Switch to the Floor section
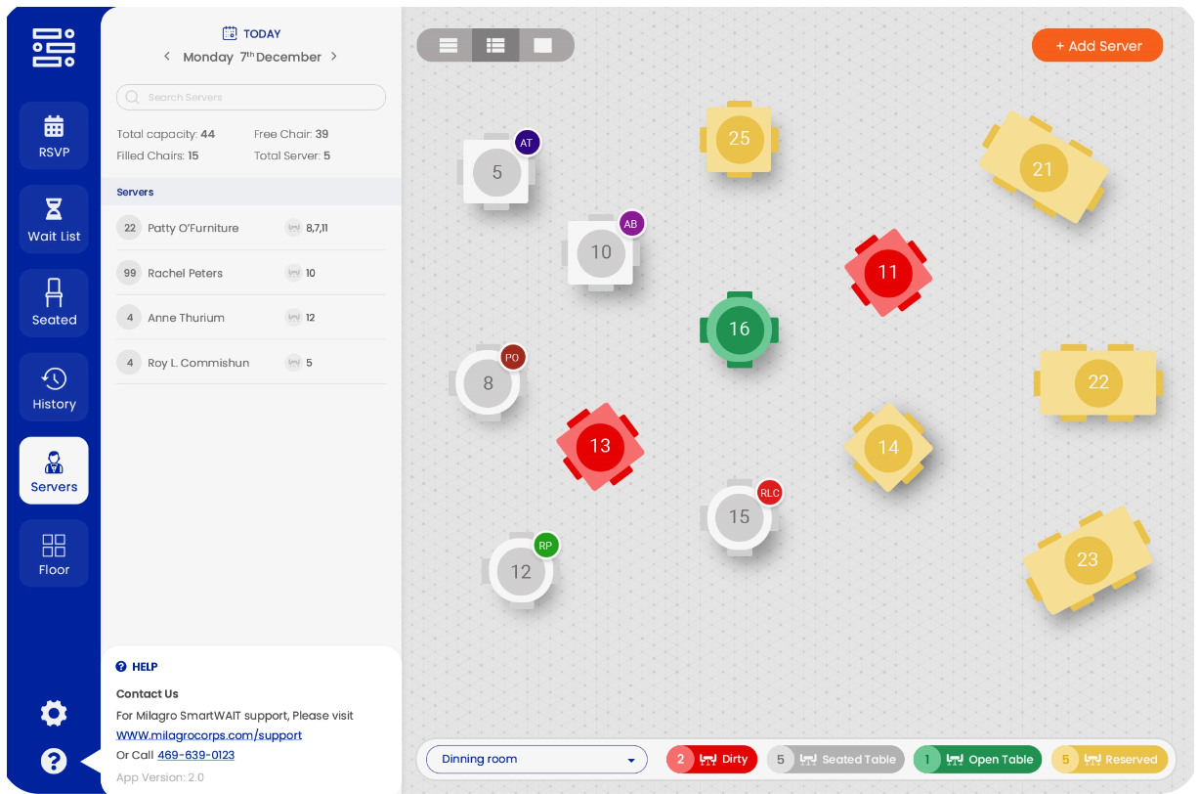Screen dimensions: 1199x794 (54, 553)
